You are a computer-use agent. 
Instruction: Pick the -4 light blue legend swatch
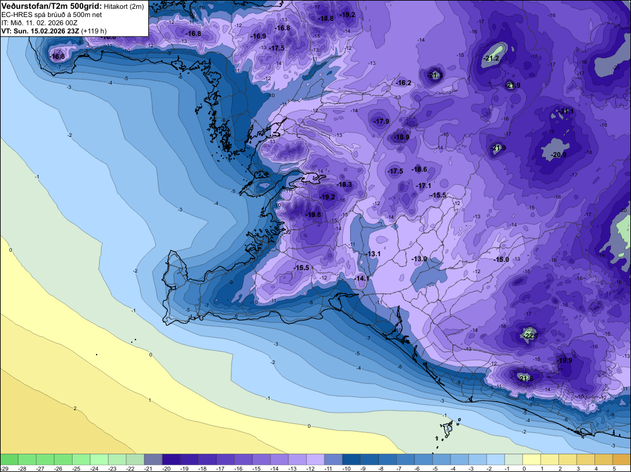click(460, 459)
